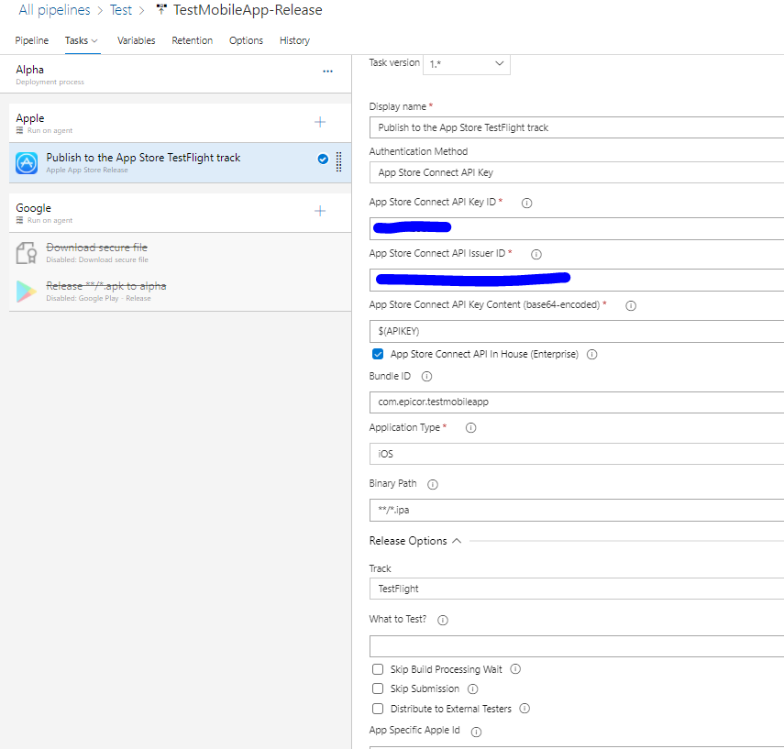
Task: Open Task version dropdown
Action: tap(467, 64)
